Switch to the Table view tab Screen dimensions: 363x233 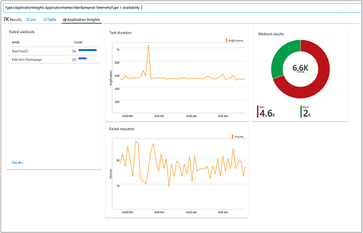pos(49,20)
